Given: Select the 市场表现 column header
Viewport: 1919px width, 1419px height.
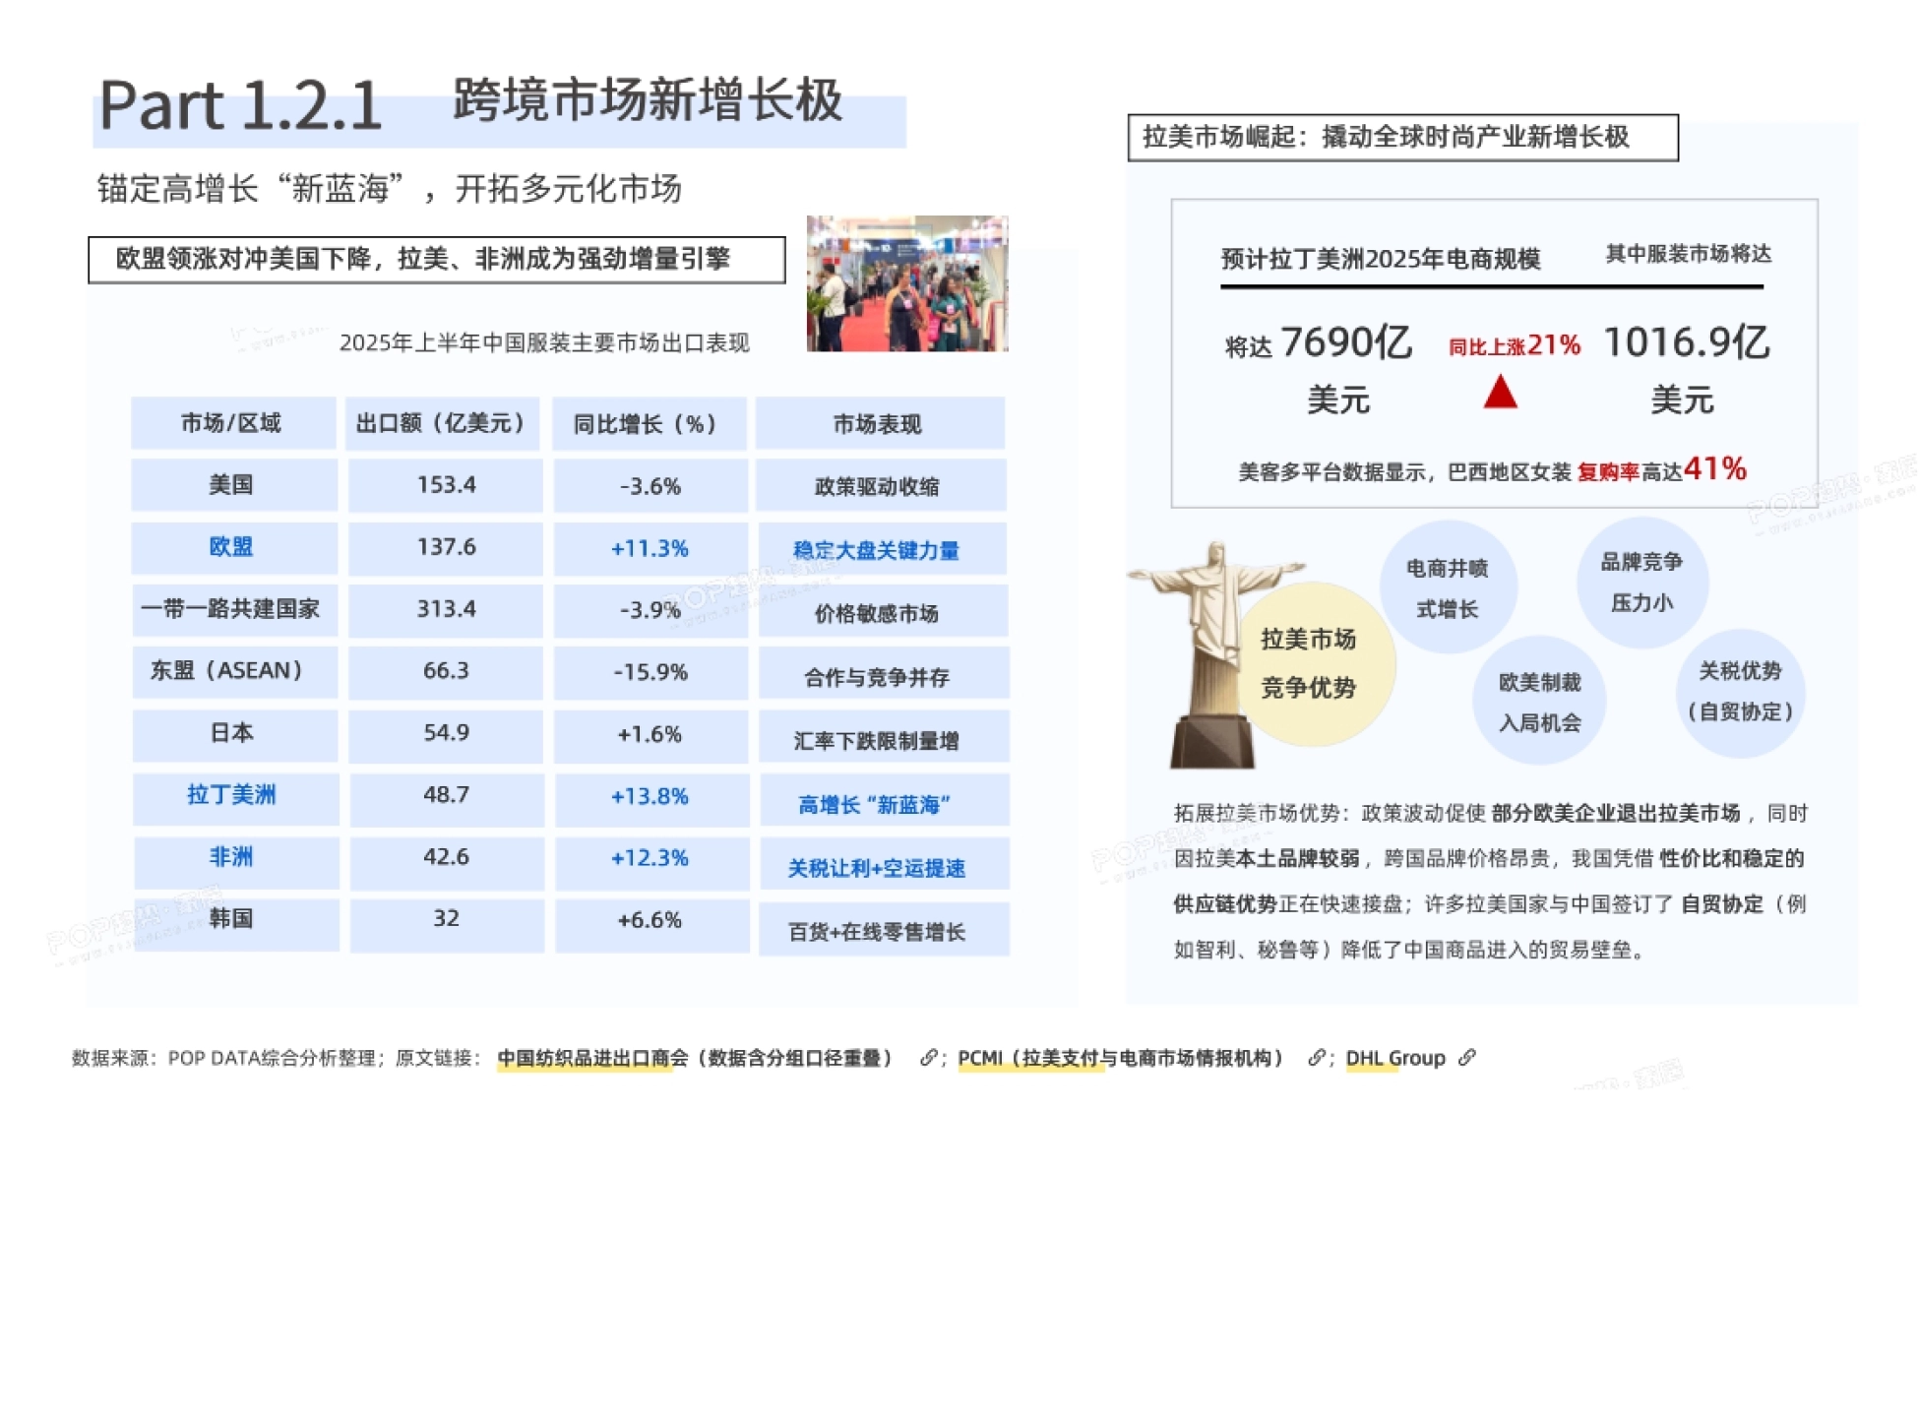Looking at the screenshot, I should [880, 424].
